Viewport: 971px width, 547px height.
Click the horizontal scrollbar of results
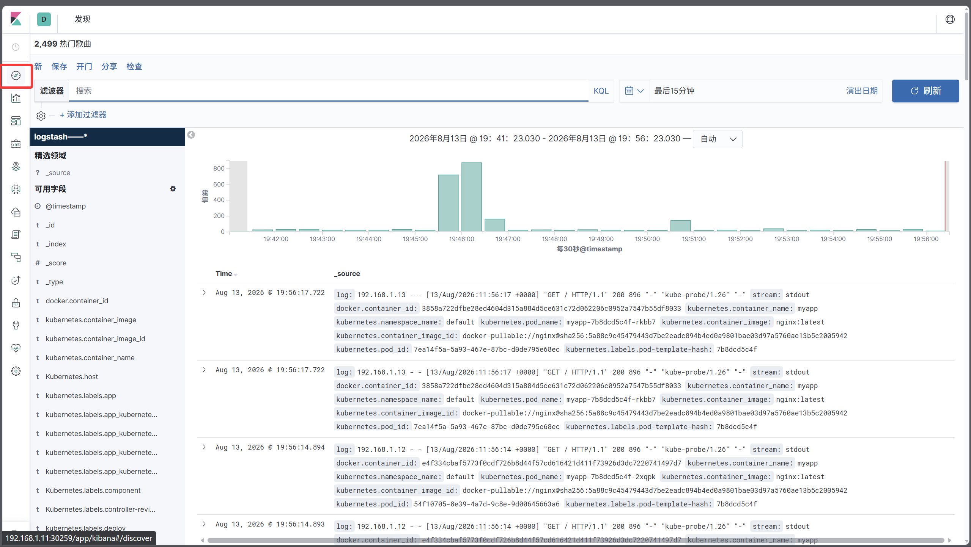[x=576, y=540]
